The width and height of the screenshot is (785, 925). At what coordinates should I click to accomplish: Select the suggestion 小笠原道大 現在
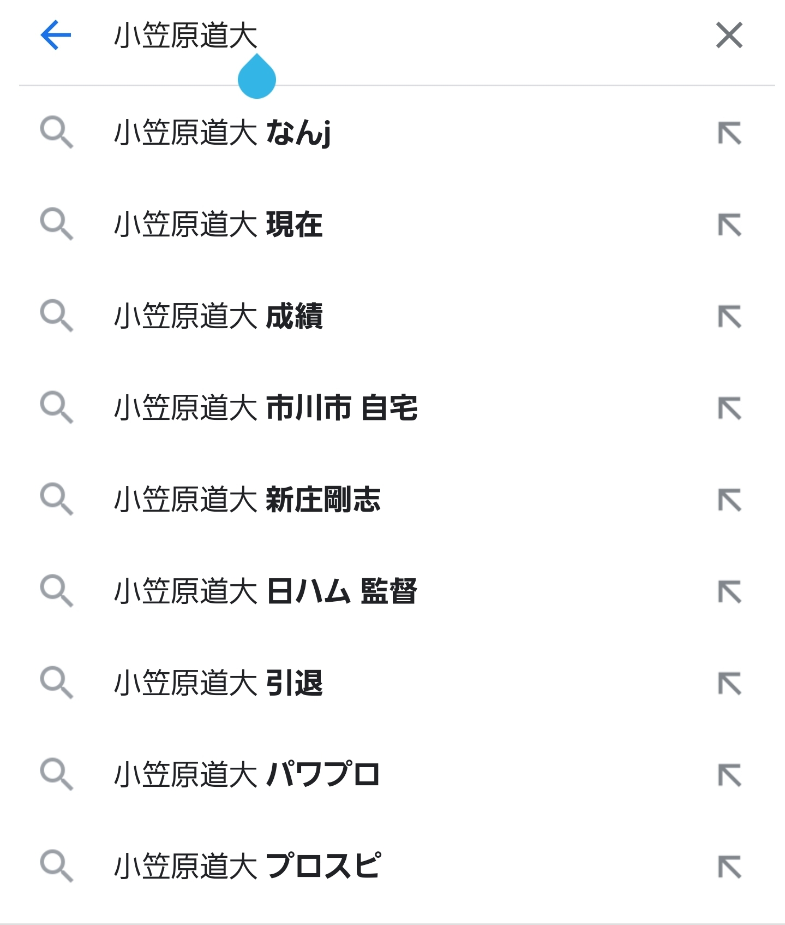coord(218,225)
